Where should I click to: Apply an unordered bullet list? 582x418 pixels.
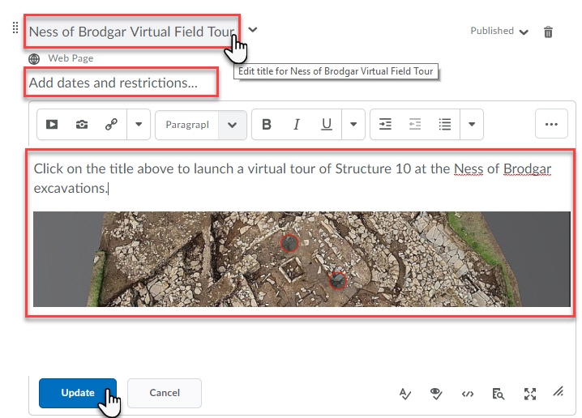[x=445, y=124]
